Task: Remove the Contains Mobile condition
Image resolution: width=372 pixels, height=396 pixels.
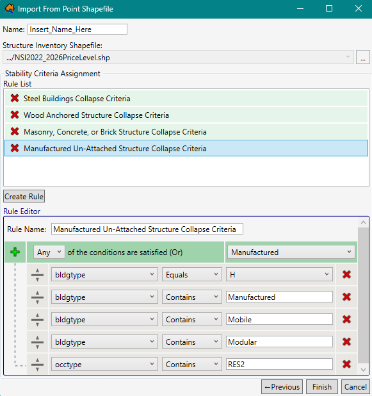Action: pyautogui.click(x=347, y=320)
